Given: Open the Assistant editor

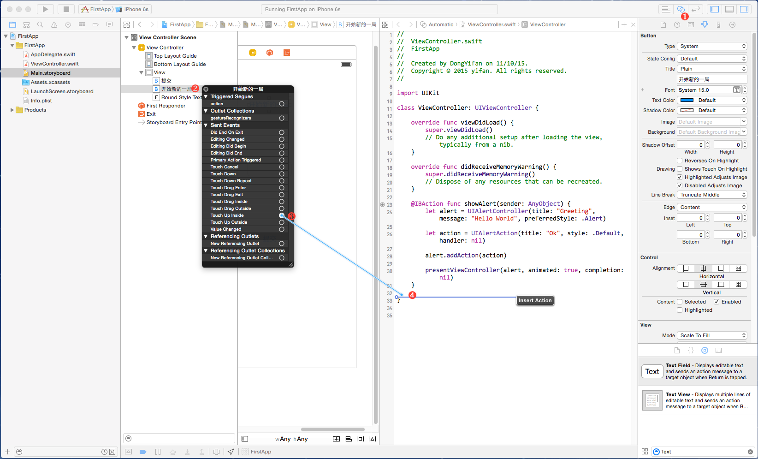Looking at the screenshot, I should click(x=681, y=9).
